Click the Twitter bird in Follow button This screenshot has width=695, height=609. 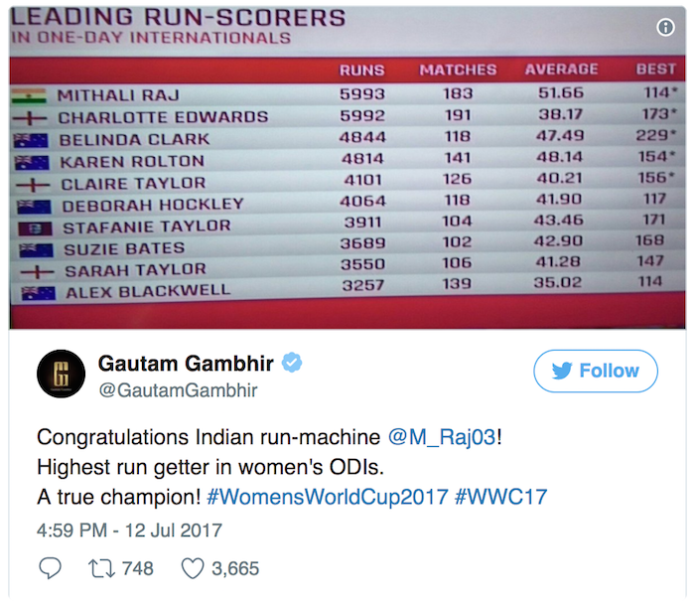tap(562, 372)
